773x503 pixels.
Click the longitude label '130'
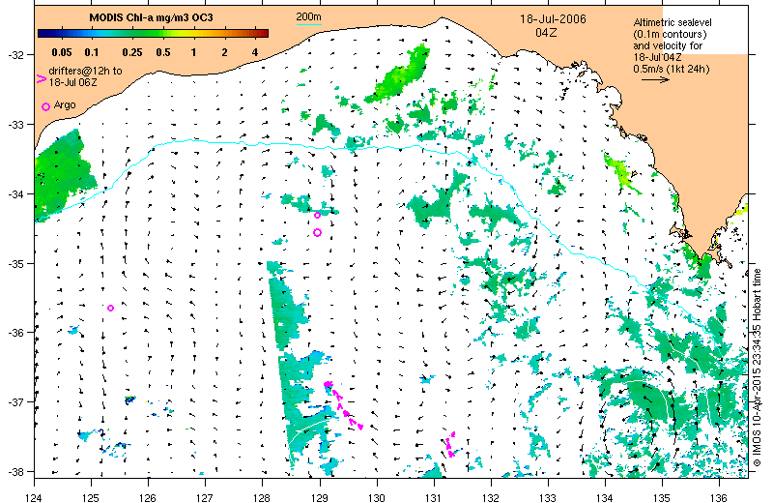click(x=377, y=497)
